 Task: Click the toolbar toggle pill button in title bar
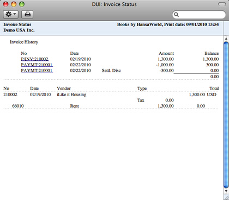[x=222, y=4]
